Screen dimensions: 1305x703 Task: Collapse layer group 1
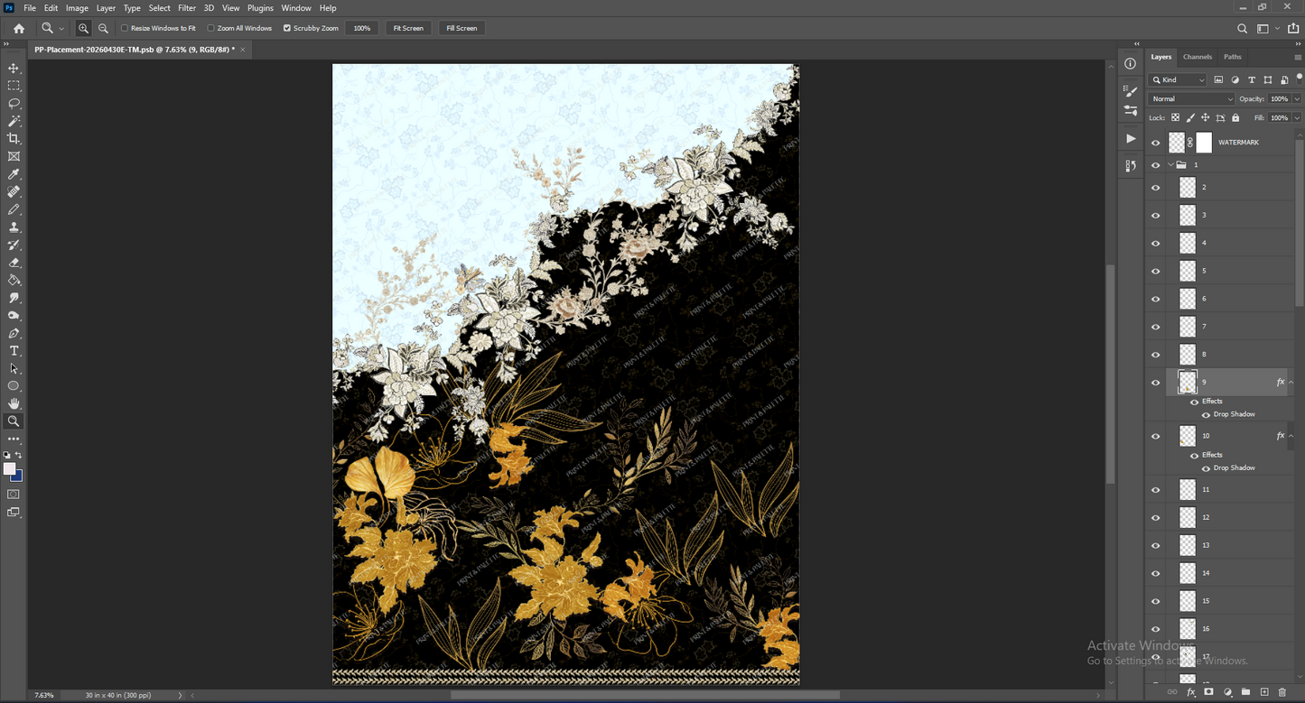click(x=1170, y=165)
